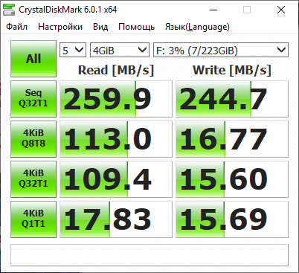Open the test size dropdown showing 4GiB
This screenshot has height=273, width=299.
(120, 50)
